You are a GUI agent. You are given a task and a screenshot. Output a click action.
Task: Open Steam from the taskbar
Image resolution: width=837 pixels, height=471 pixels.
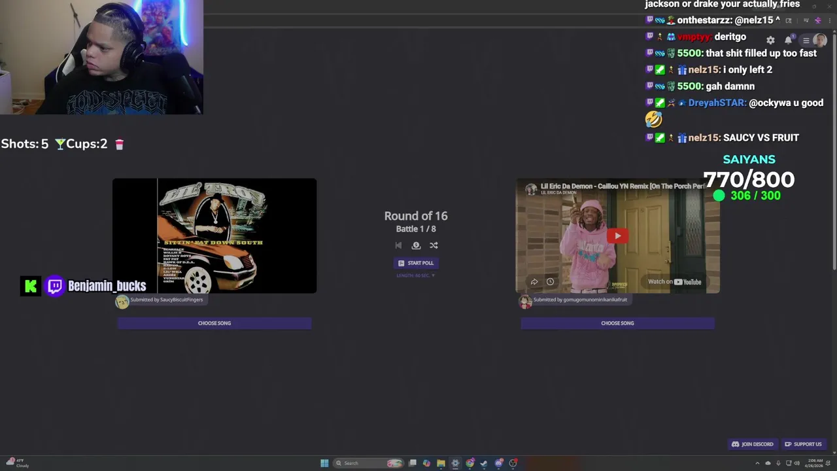484,463
